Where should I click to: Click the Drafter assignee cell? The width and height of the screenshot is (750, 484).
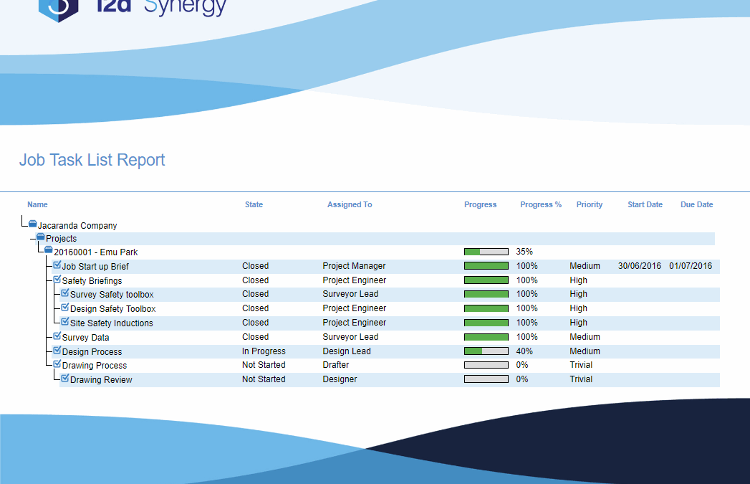(336, 365)
